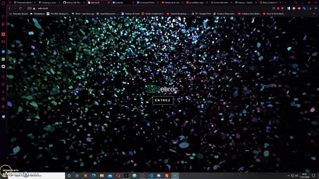Switch to the GitHub Editing Seb-Roc tab

click(73, 2)
